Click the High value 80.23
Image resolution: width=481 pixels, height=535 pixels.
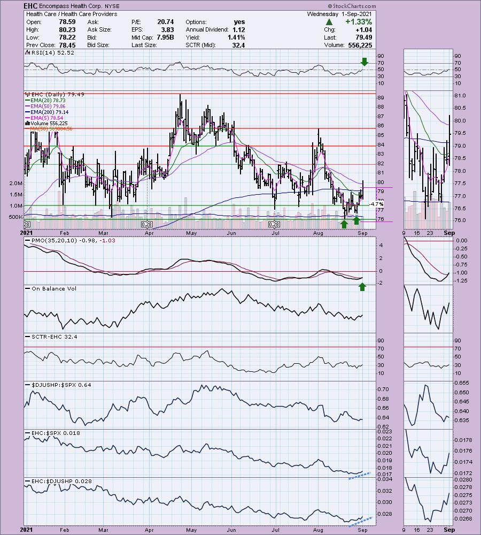click(x=67, y=29)
